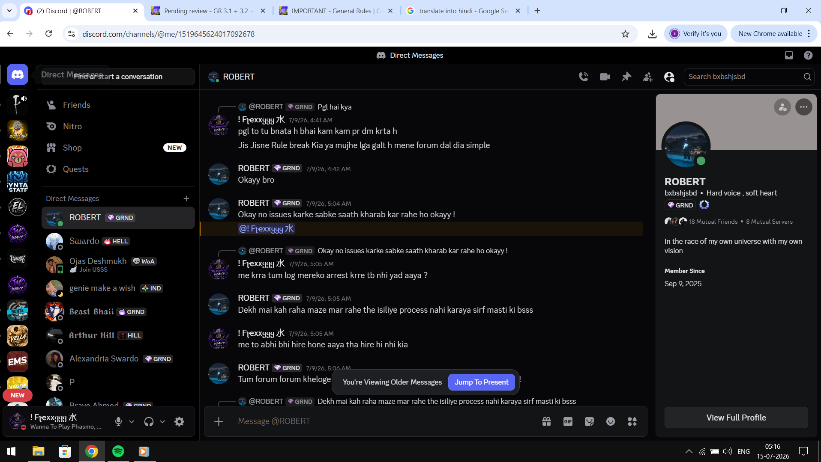Open user settings gear
Viewport: 821px width, 462px height.
click(x=179, y=421)
